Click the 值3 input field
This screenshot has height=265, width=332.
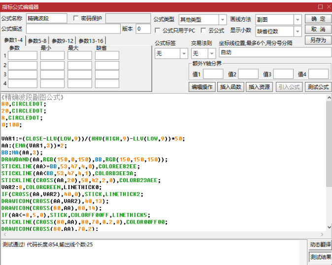(x=283, y=74)
